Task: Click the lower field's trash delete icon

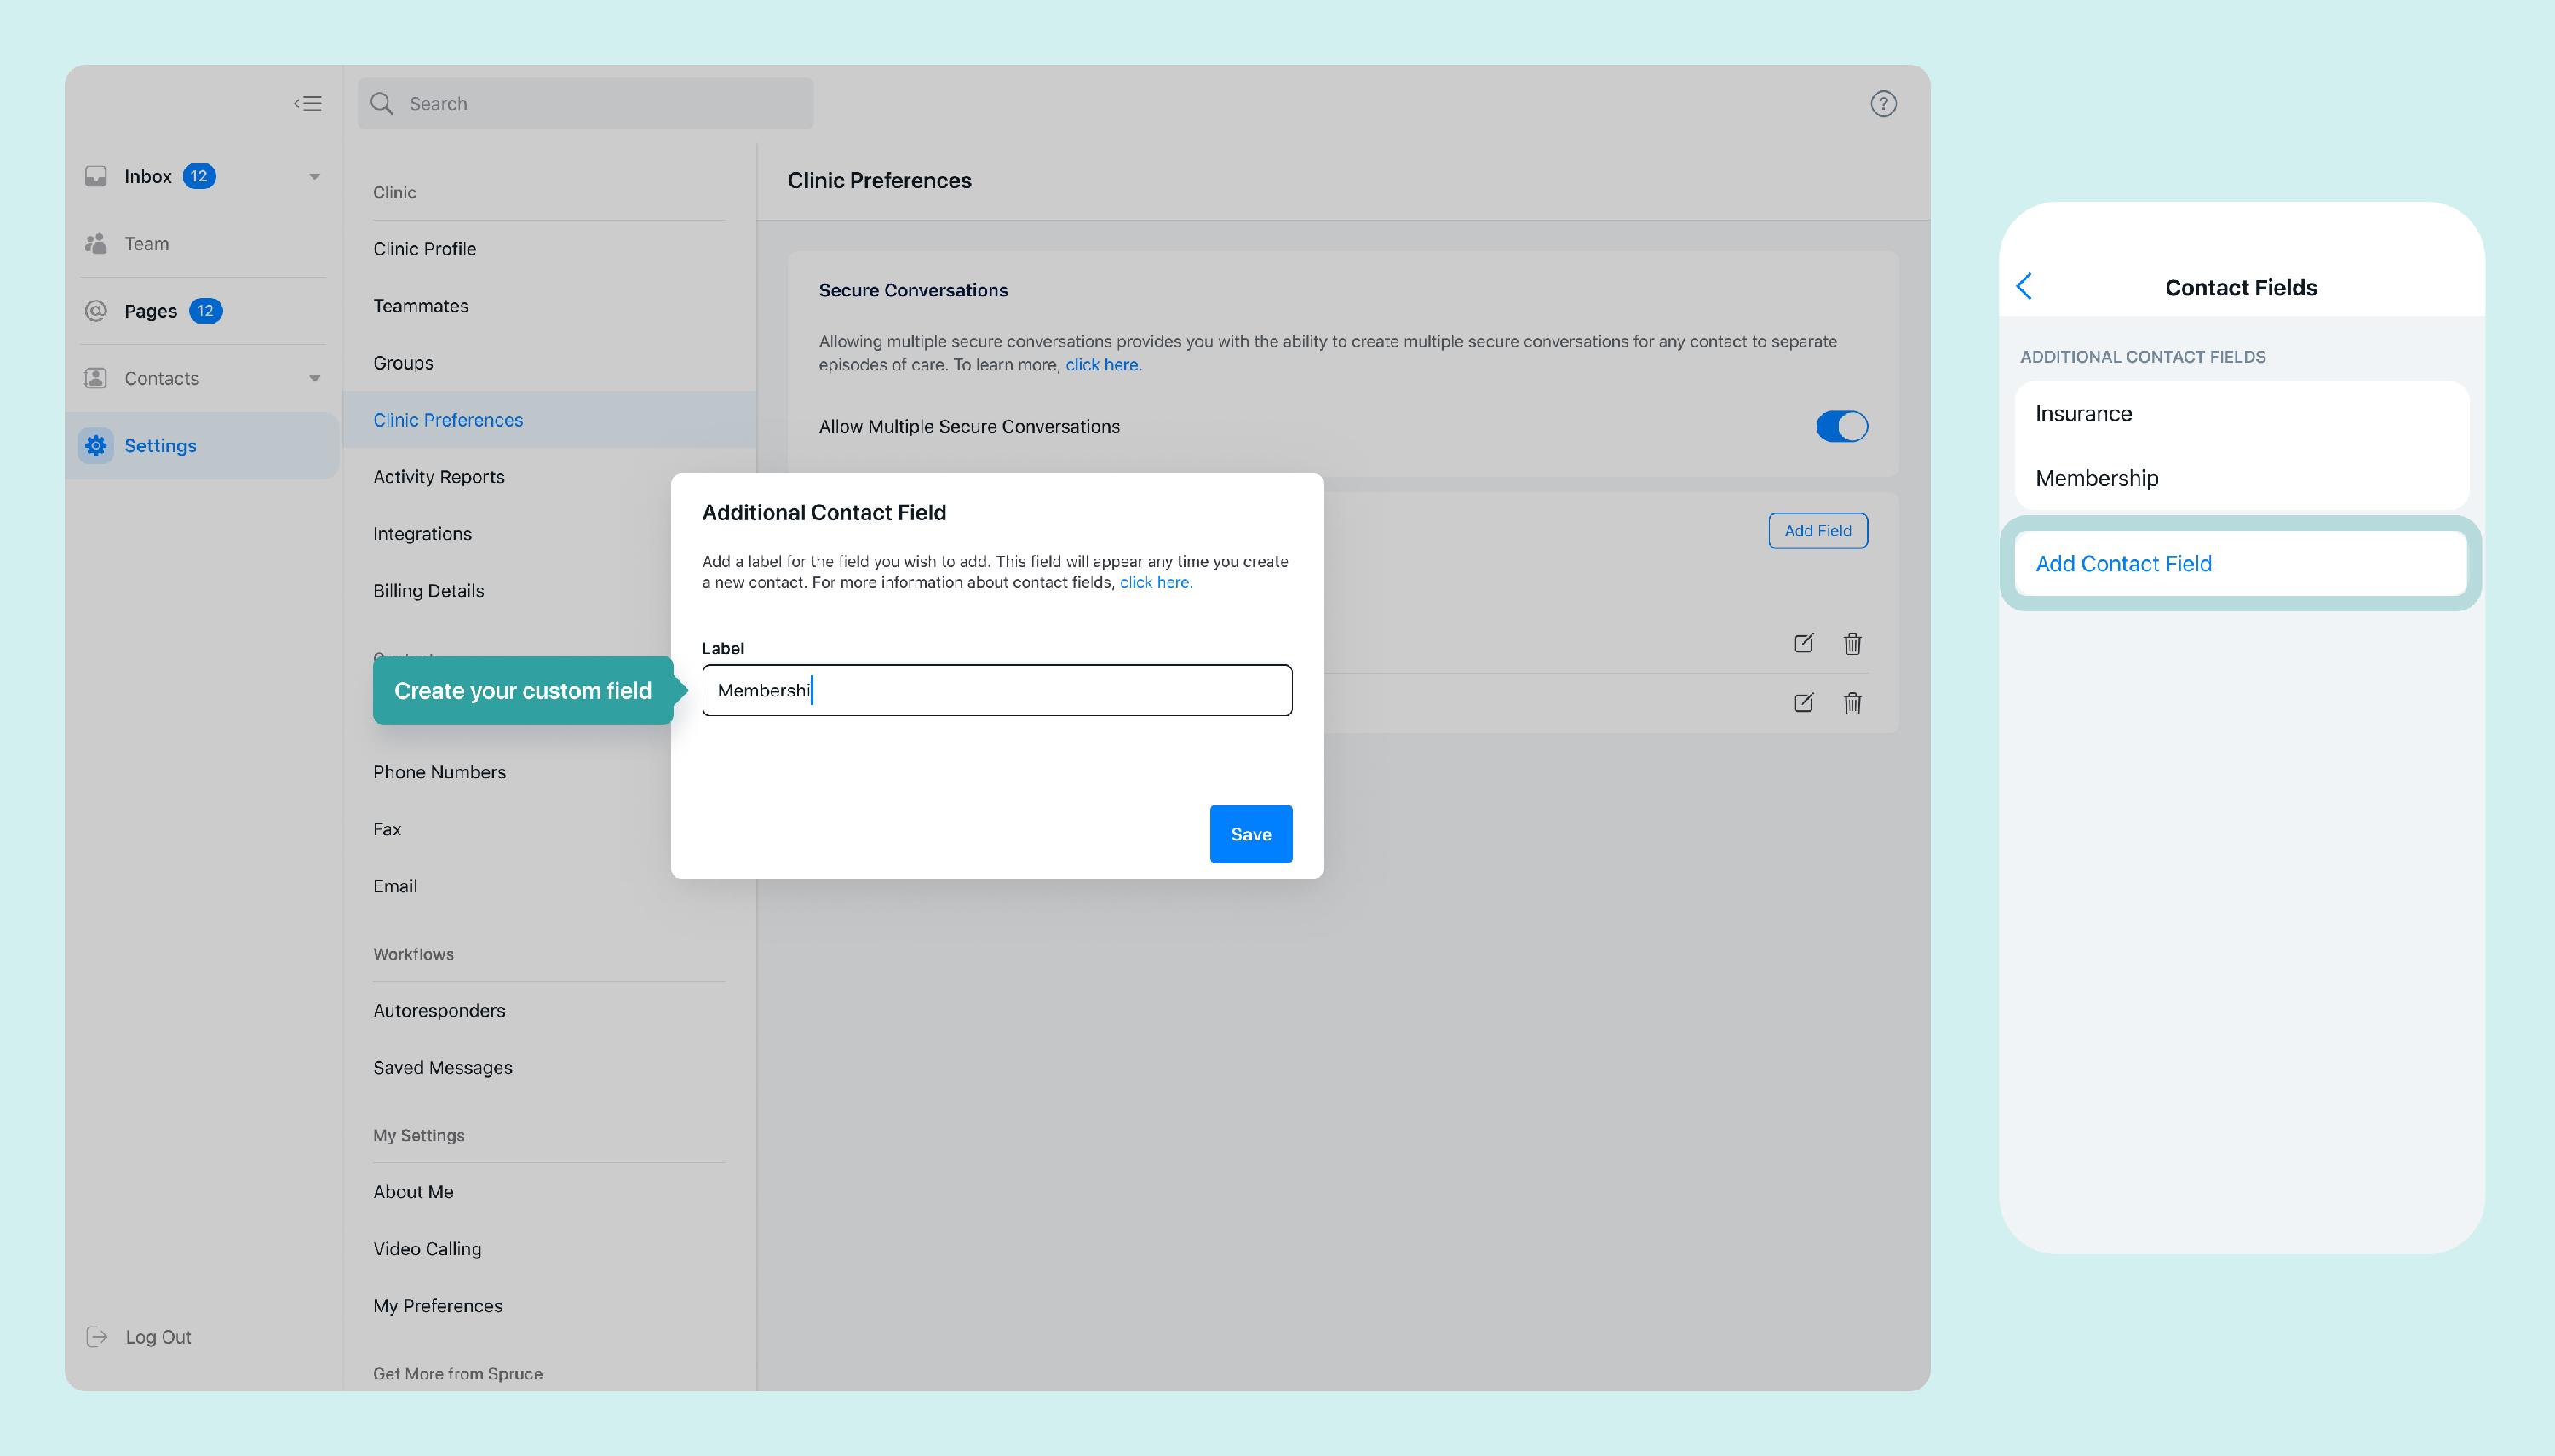Action: (x=1852, y=703)
